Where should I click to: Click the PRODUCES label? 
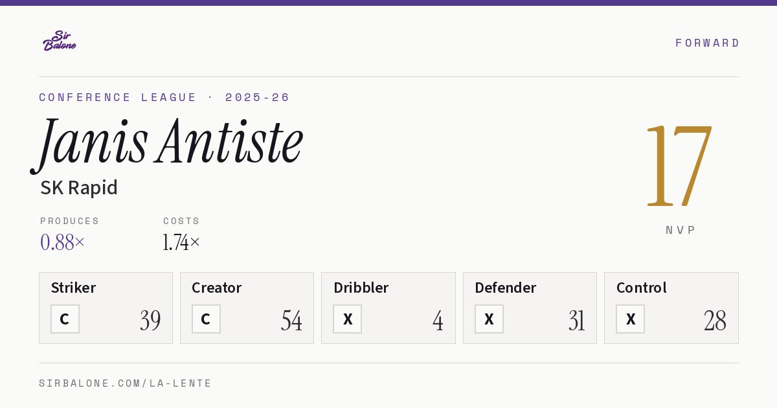[x=70, y=221]
